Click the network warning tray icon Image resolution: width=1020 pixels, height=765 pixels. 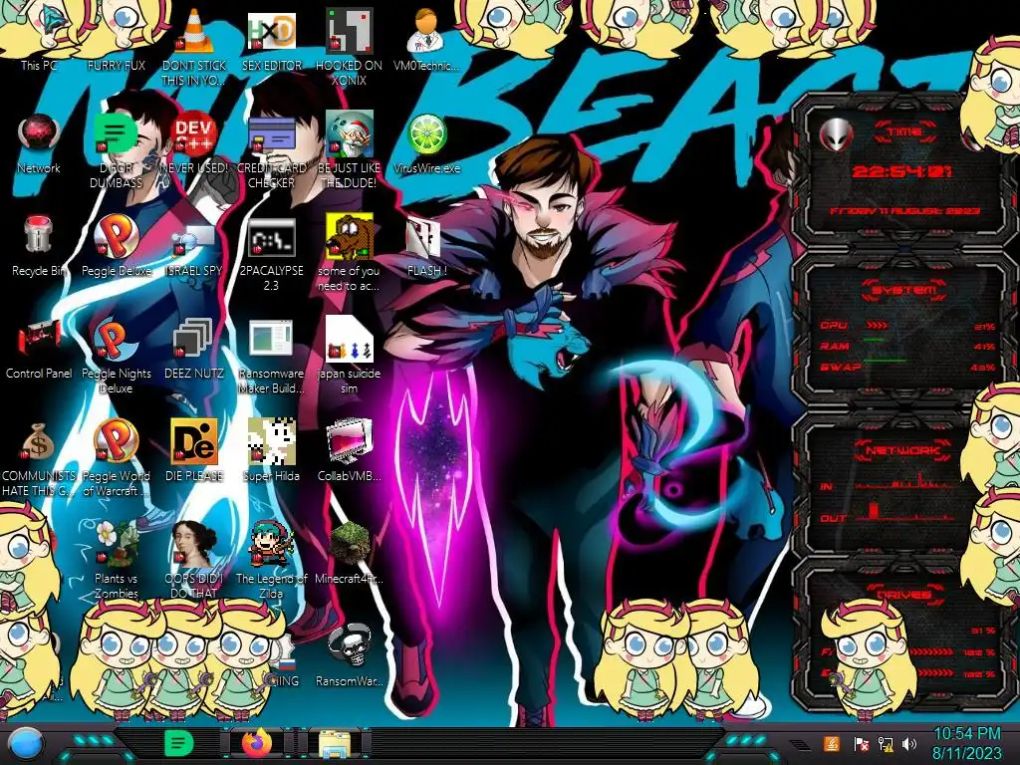point(886,744)
